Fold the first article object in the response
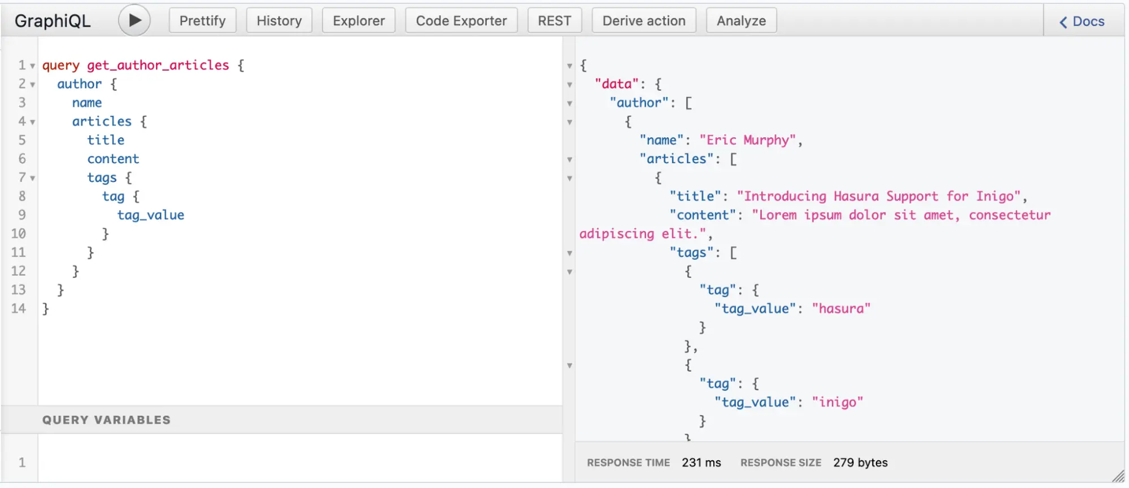1129x488 pixels. point(570,178)
